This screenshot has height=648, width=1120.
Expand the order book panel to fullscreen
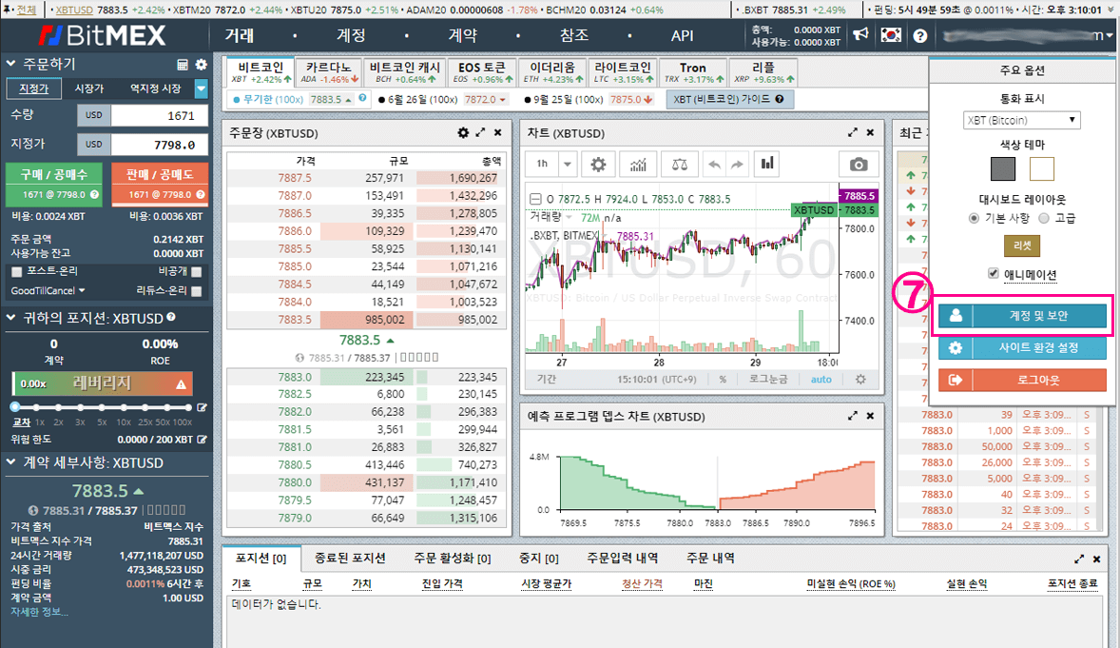point(481,133)
